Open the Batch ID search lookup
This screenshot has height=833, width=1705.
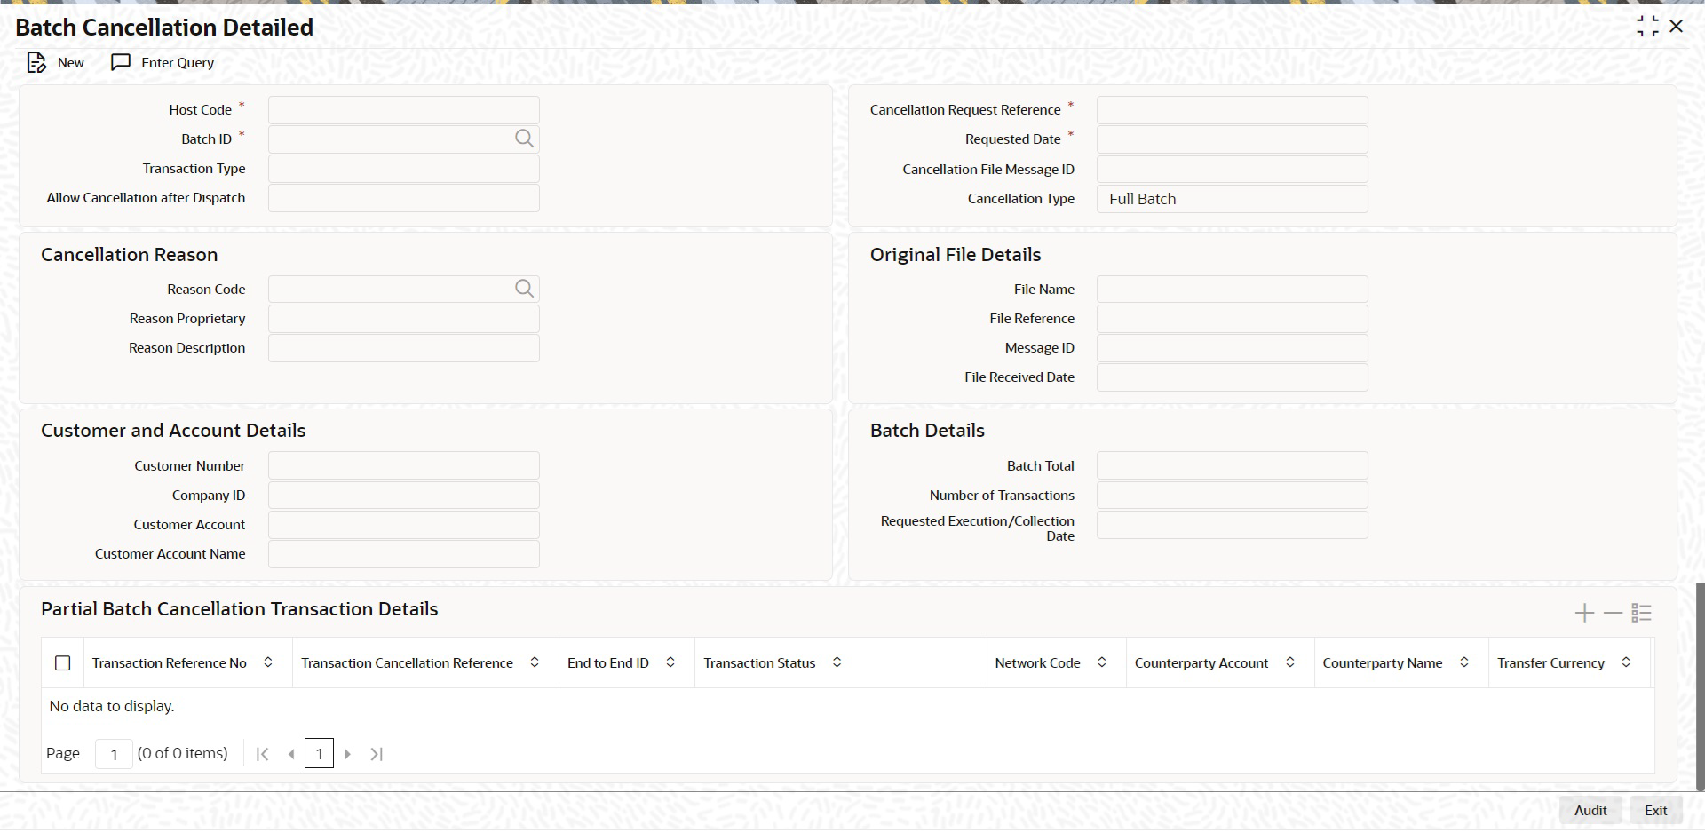(x=525, y=139)
